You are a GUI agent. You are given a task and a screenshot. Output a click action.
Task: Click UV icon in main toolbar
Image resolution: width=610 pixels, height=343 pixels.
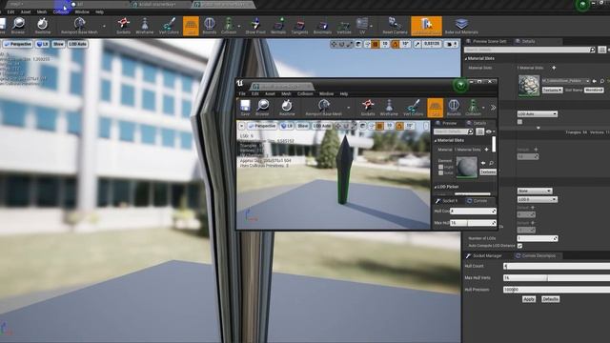tap(362, 26)
